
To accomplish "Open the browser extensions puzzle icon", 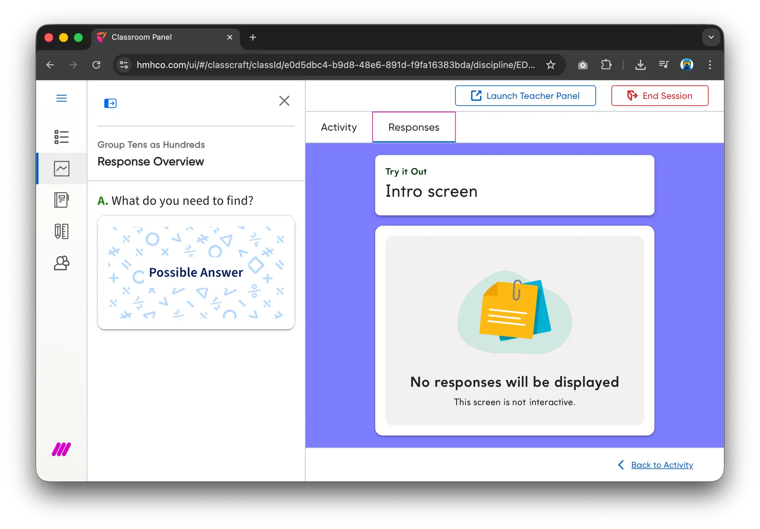I will (x=606, y=65).
